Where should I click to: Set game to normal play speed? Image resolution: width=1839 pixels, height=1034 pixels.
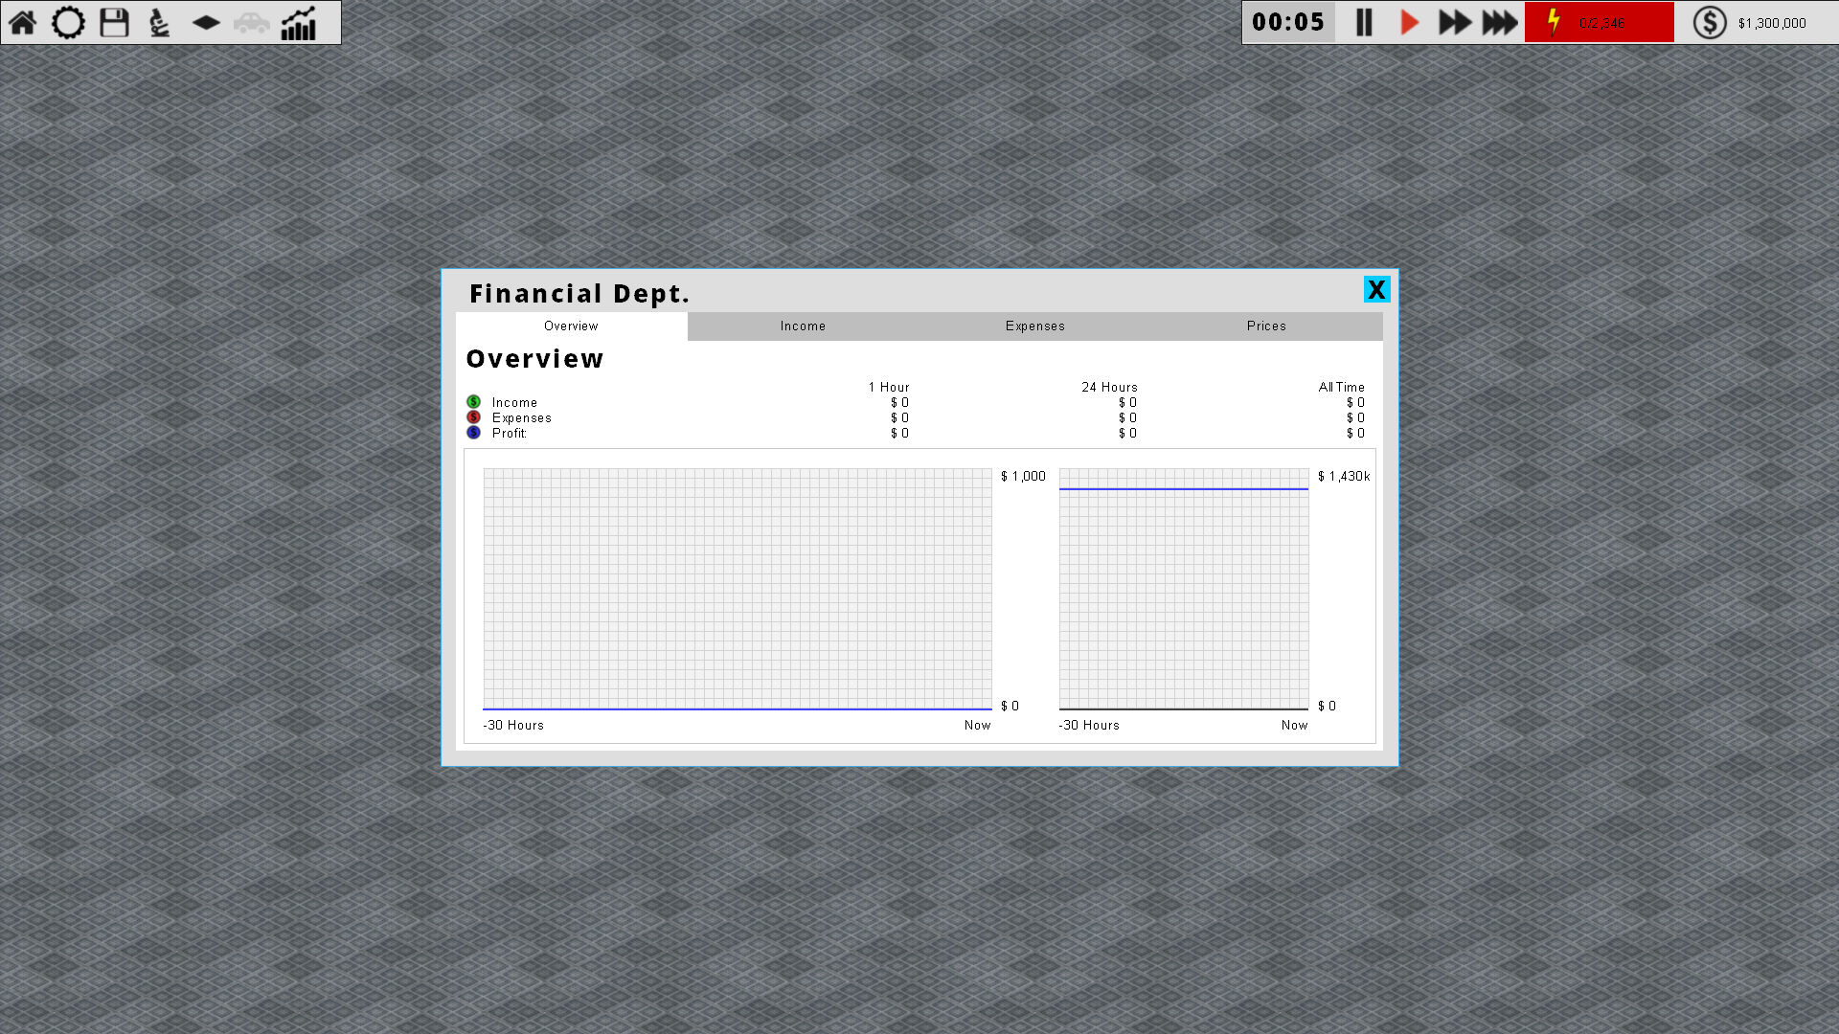coord(1409,22)
